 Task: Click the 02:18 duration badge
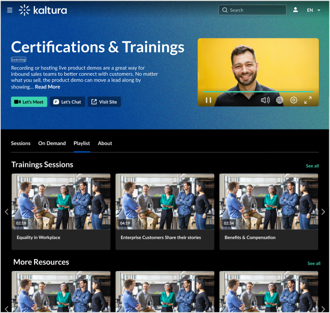(x=21, y=223)
